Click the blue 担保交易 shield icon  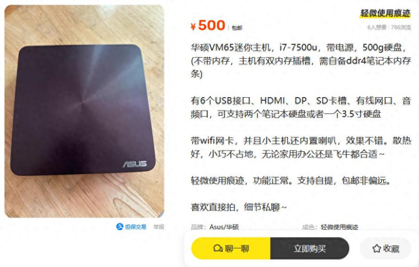(119, 227)
